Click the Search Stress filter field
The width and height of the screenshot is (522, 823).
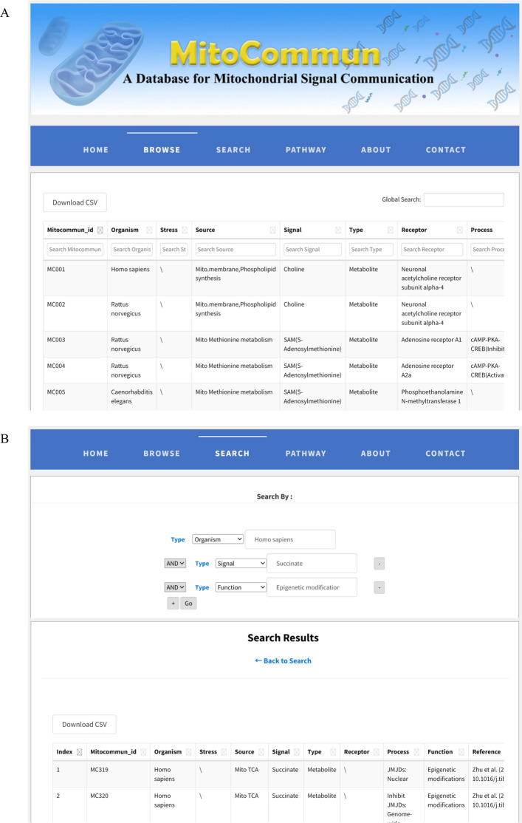(x=174, y=249)
